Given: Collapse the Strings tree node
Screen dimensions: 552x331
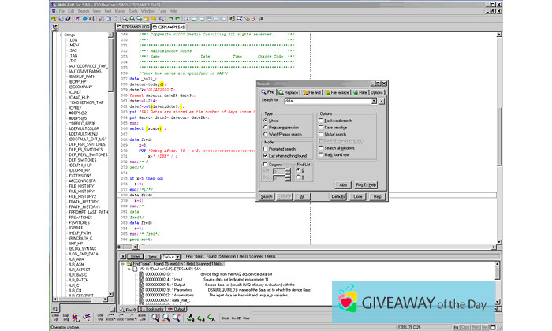Looking at the screenshot, I should [x=61, y=35].
